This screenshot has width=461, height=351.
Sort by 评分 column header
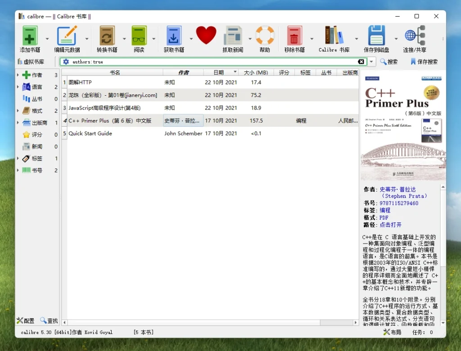tap(284, 72)
